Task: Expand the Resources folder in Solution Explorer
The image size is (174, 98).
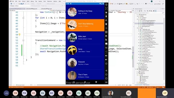Action: pyautogui.click(x=137, y=82)
